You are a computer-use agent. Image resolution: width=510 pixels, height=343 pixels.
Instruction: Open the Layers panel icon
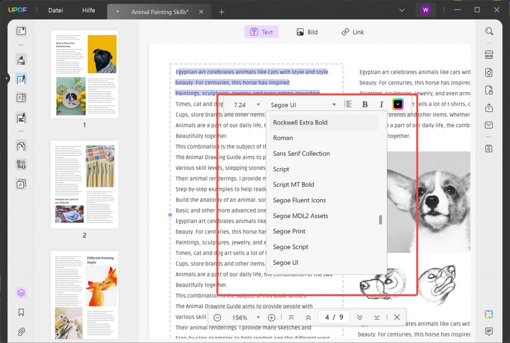coord(21,293)
